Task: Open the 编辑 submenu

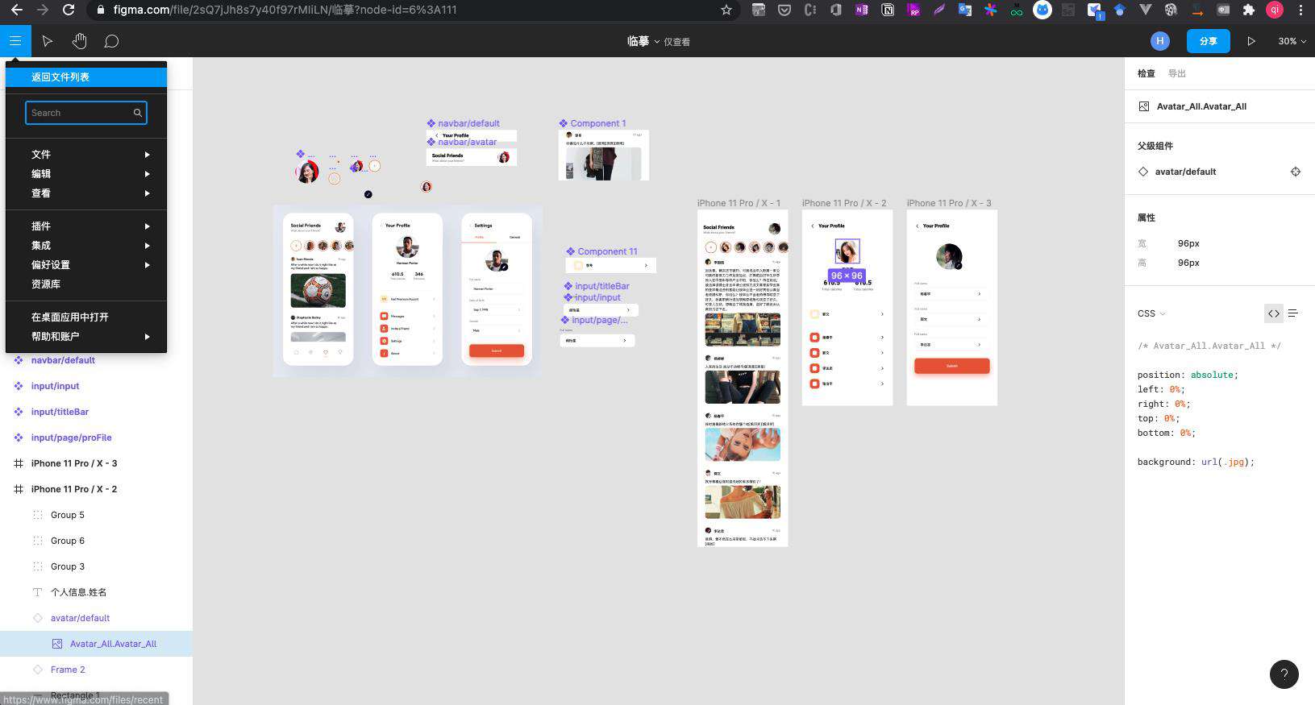Action: (86, 173)
